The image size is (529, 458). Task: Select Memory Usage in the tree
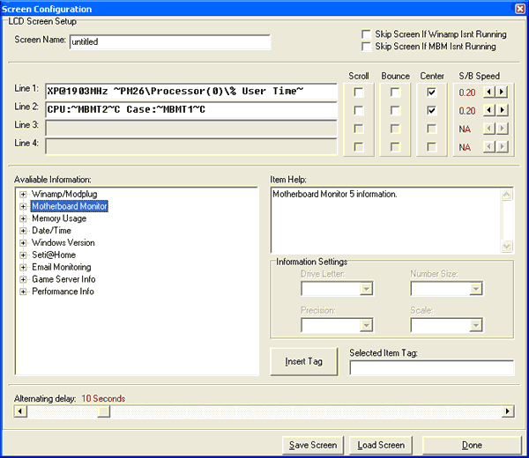click(x=59, y=218)
